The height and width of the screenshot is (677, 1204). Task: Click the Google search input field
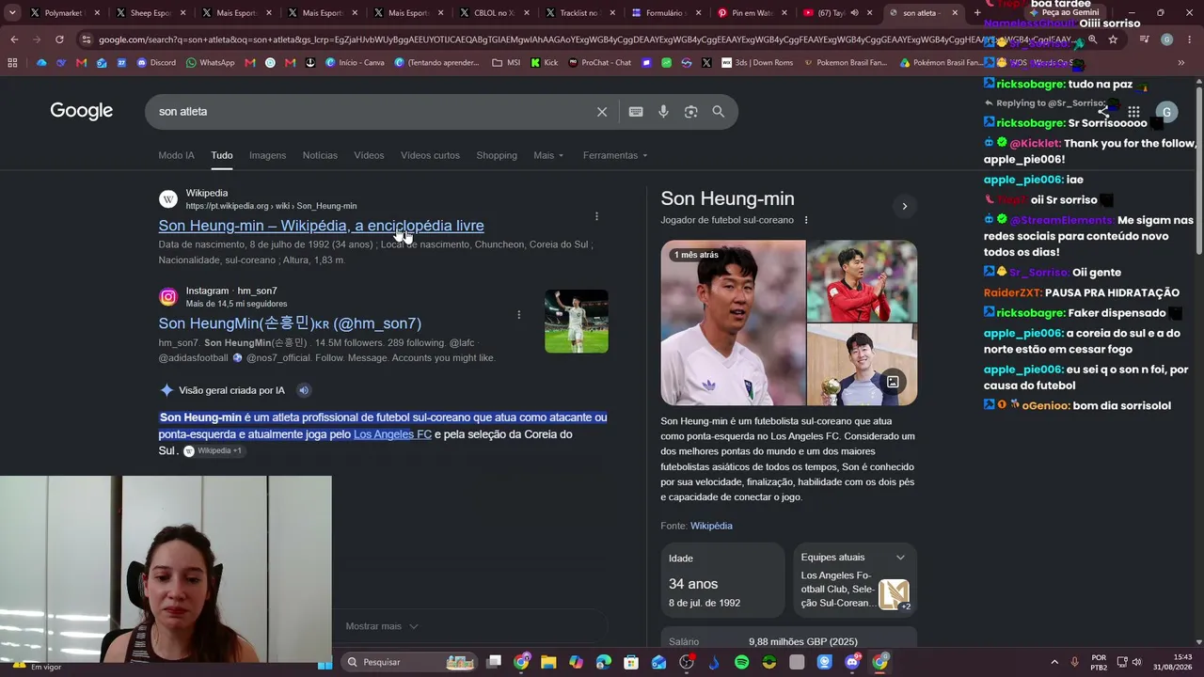pos(372,112)
